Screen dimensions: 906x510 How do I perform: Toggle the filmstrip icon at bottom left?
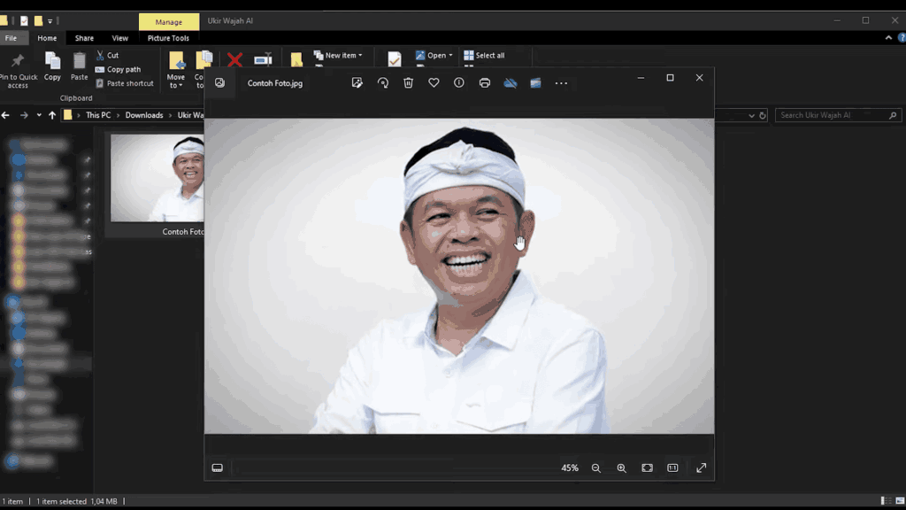(x=218, y=467)
